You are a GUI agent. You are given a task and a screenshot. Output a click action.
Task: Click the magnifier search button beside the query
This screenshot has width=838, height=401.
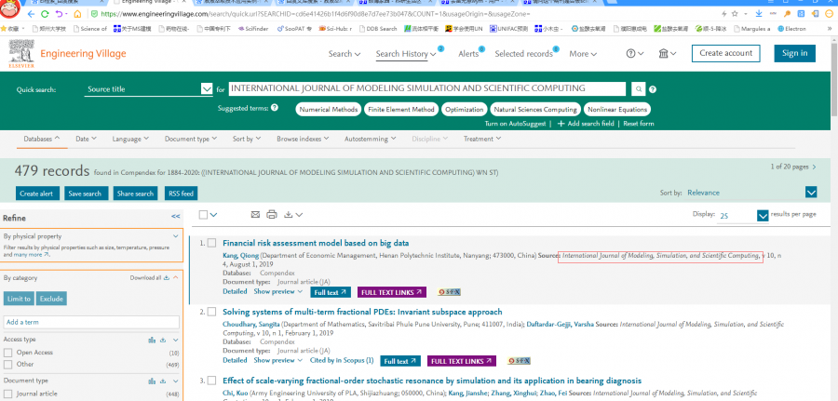(638, 89)
